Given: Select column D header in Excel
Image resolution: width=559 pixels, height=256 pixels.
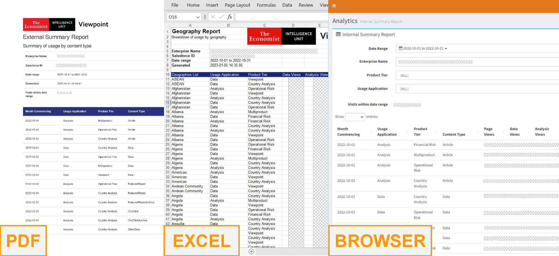Looking at the screenshot, I should coord(293,25).
